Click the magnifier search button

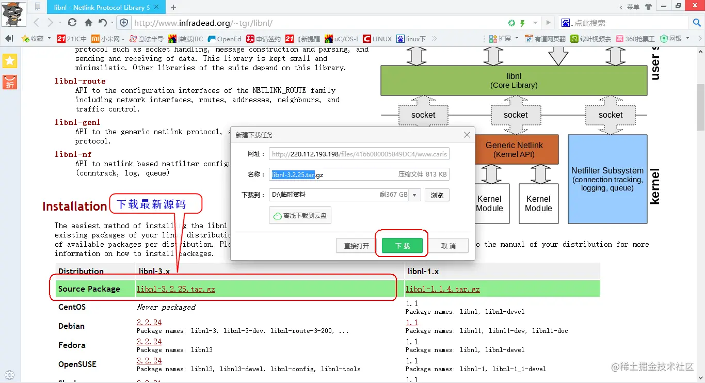[x=696, y=23]
